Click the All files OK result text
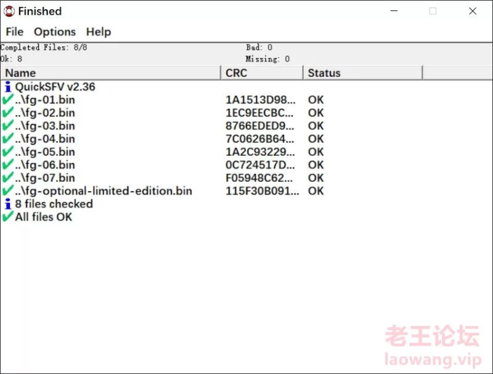Screen dimensions: 493x374 (44, 217)
